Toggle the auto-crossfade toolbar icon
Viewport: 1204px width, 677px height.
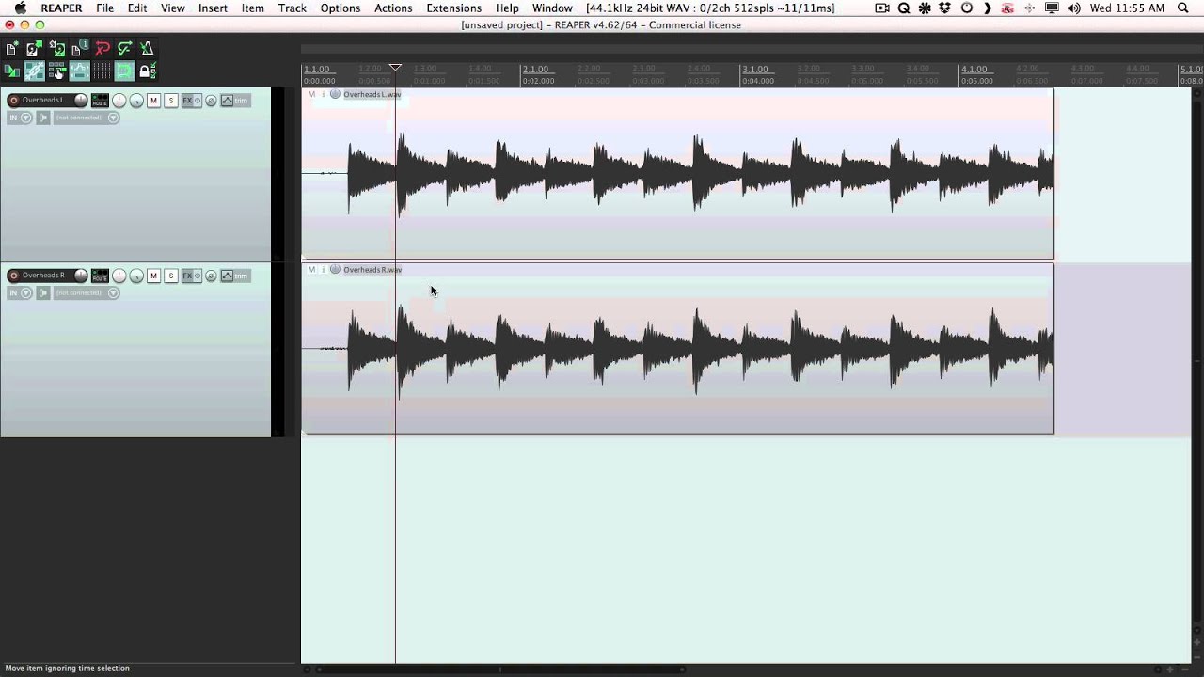coord(11,71)
